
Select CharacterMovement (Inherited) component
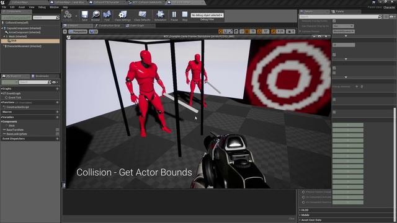[24, 46]
